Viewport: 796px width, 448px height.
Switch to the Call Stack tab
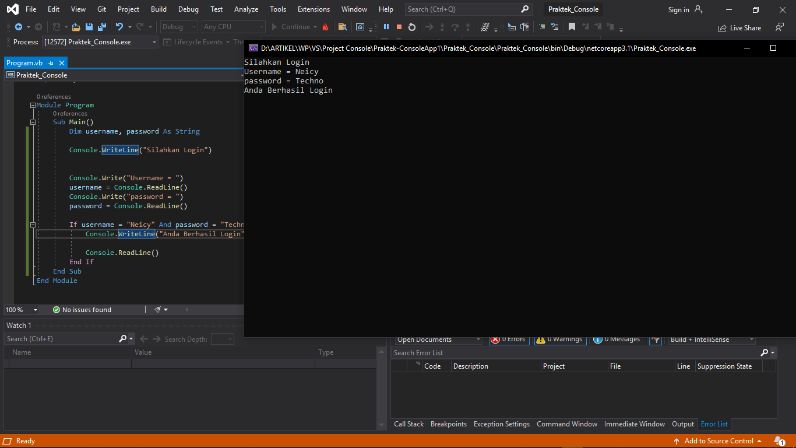[408, 424]
